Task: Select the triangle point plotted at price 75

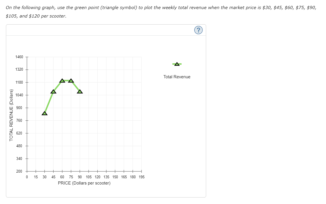Action: point(71,80)
